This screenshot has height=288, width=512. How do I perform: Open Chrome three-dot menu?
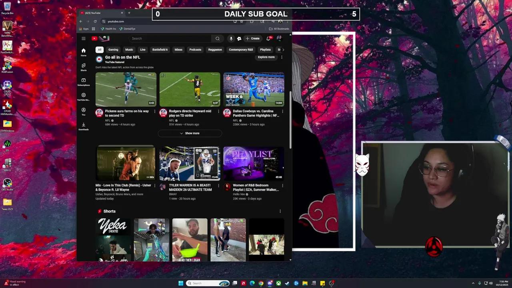point(287,21)
